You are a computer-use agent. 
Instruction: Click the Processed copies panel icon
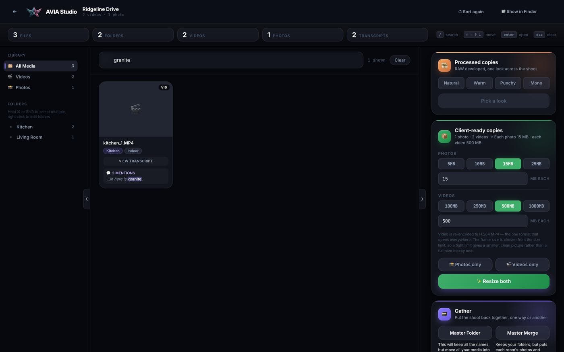pyautogui.click(x=444, y=65)
